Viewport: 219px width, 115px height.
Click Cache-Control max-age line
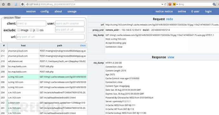(122, 78)
